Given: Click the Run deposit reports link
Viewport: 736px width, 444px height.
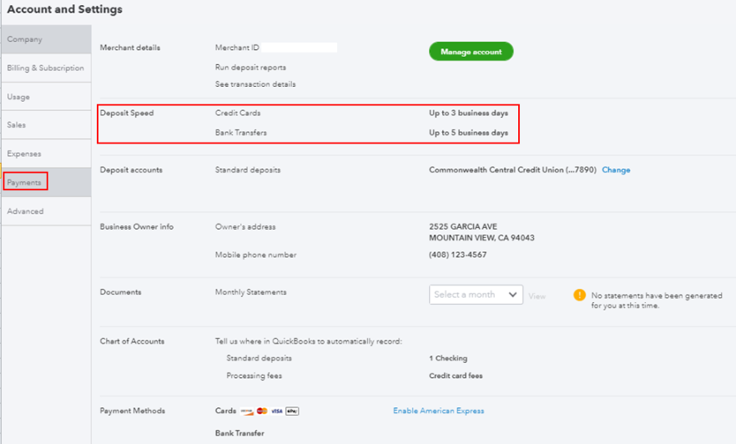Looking at the screenshot, I should coord(250,67).
